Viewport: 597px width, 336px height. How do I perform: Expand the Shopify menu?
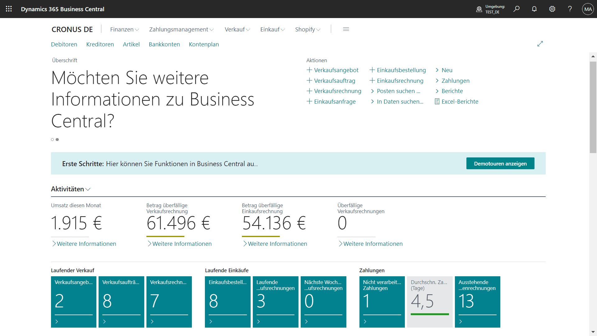(308, 29)
